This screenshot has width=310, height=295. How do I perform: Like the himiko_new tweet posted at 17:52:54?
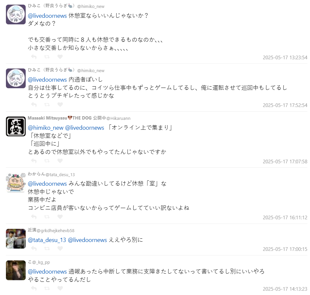point(60,105)
